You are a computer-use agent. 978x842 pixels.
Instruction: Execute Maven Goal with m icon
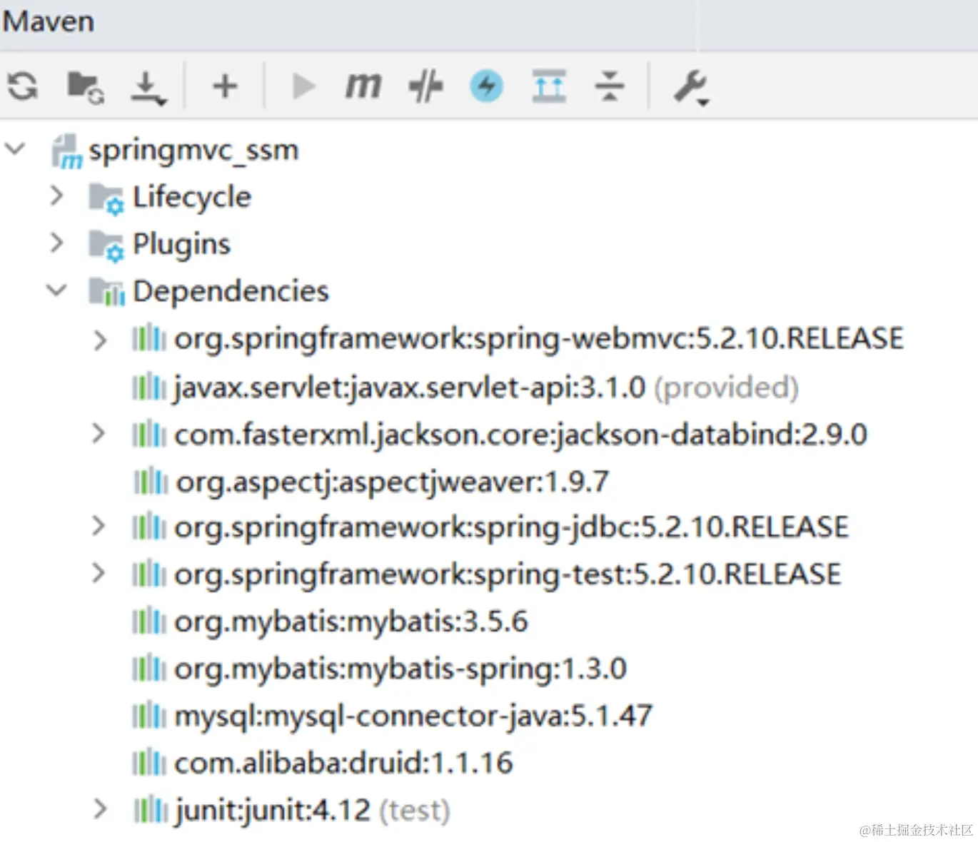(x=363, y=86)
